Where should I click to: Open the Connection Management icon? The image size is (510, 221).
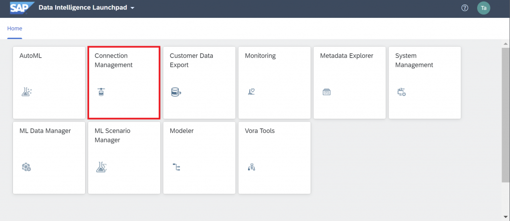click(102, 92)
